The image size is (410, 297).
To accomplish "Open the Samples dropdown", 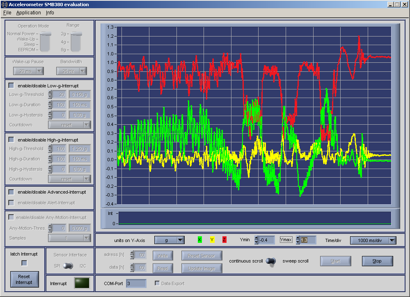I will [x=69, y=238].
